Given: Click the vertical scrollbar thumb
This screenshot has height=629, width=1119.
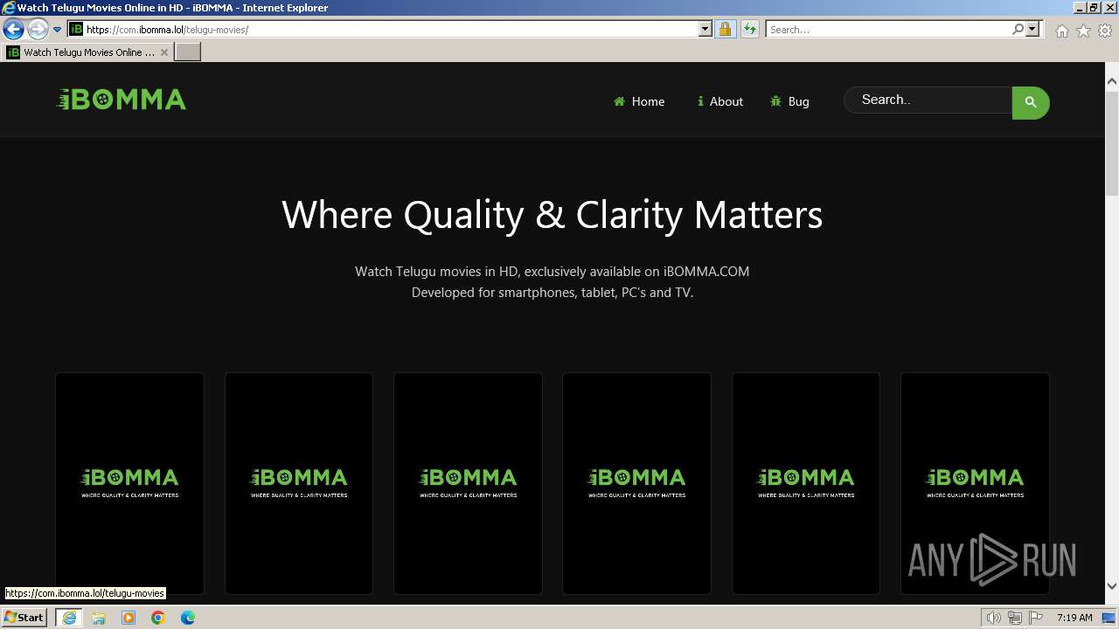Looking at the screenshot, I should click(x=1112, y=142).
